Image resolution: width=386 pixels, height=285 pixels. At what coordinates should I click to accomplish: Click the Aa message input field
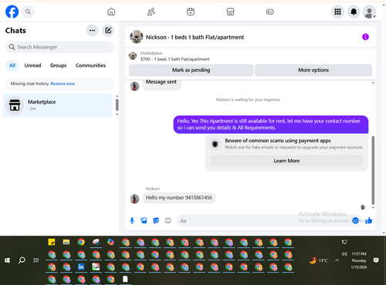[268, 221]
